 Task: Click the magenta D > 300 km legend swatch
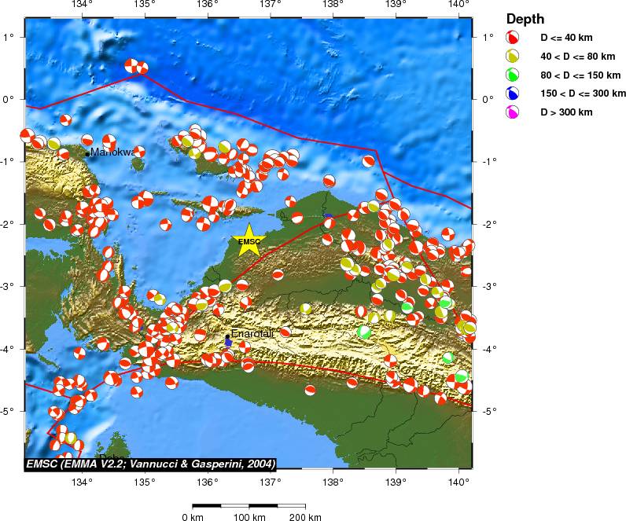pyautogui.click(x=512, y=112)
